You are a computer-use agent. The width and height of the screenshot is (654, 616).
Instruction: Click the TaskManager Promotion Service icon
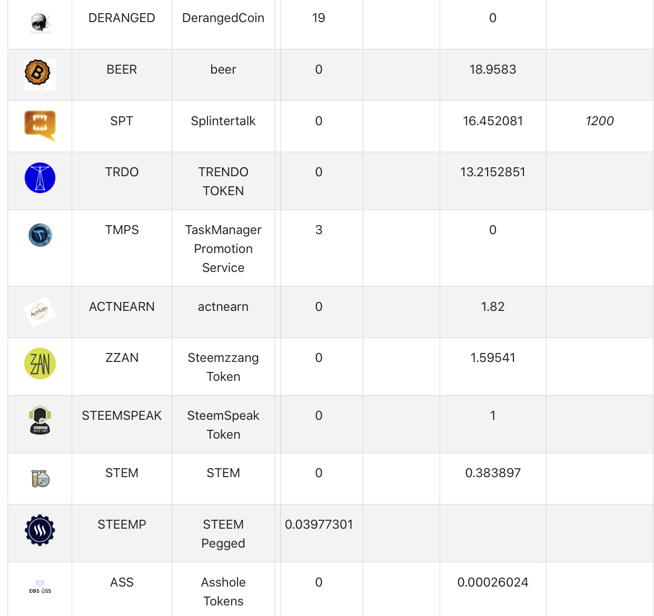(40, 235)
